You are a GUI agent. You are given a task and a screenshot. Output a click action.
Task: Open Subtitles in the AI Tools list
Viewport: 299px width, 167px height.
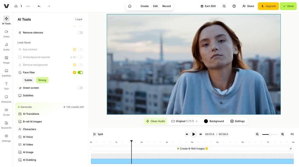tap(26, 96)
